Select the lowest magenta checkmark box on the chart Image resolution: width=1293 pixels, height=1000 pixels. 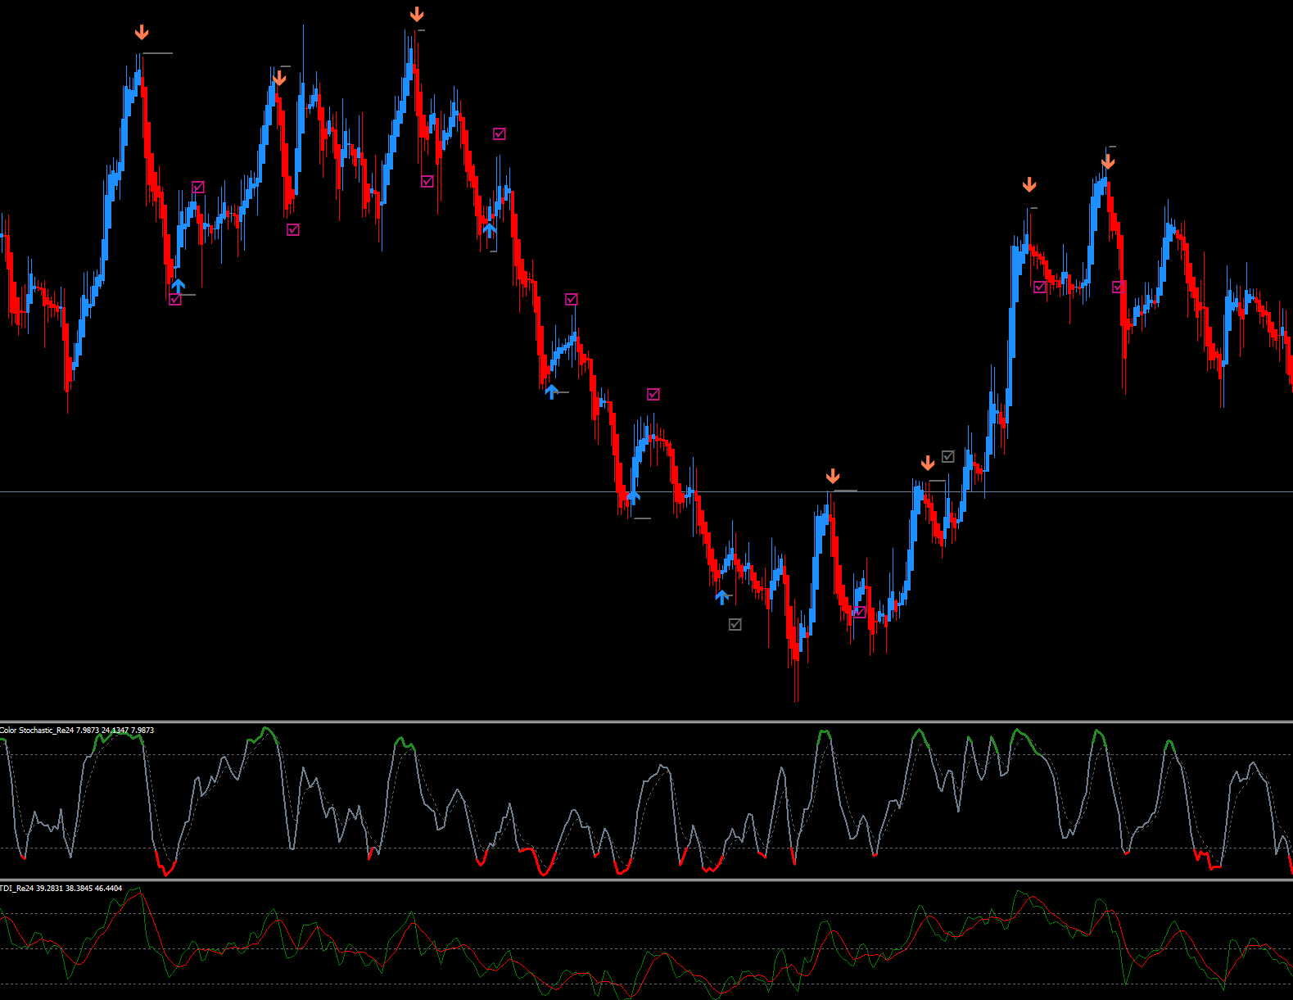[x=860, y=611]
